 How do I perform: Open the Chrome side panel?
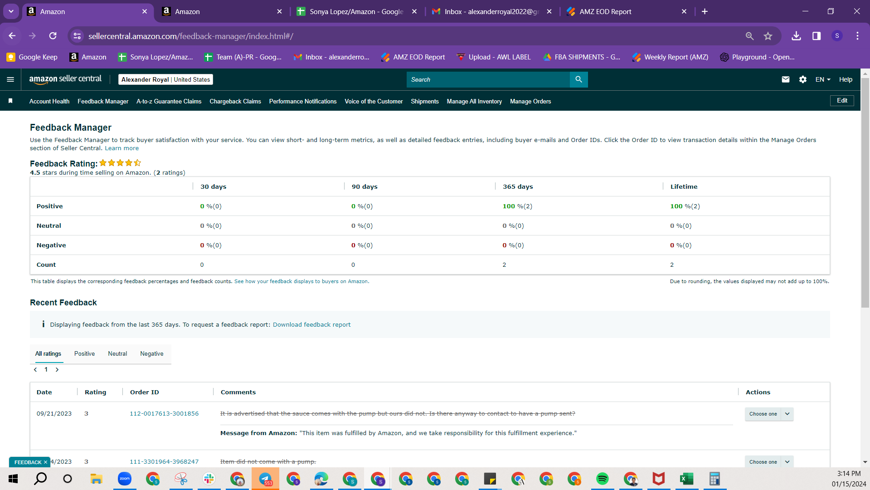coord(817,36)
